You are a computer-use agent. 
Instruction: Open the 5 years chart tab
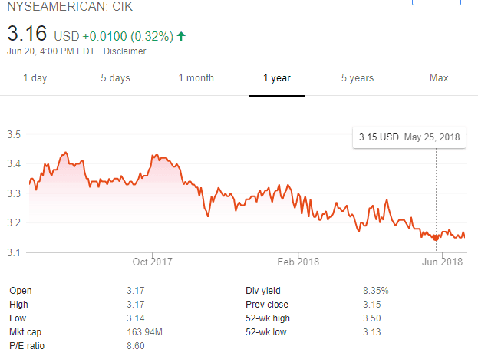pos(358,78)
